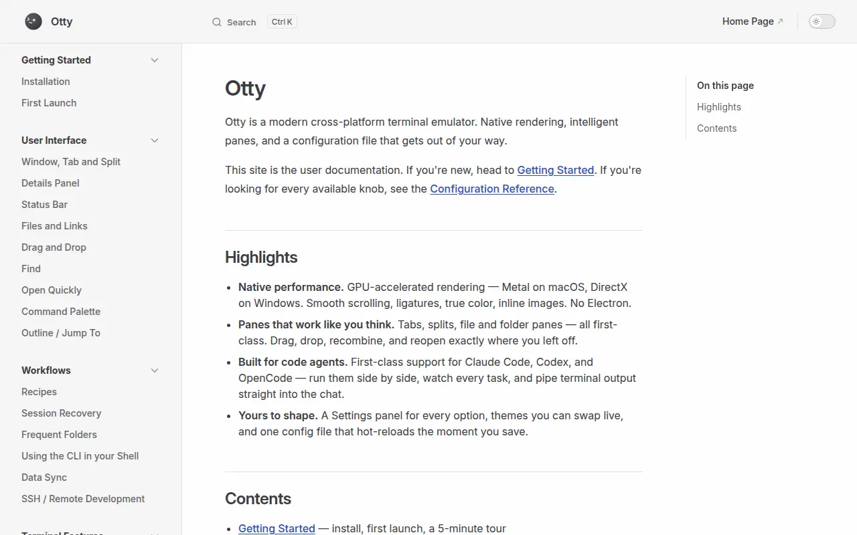857x535 pixels.
Task: Click Getting Started link under Contents
Action: click(277, 528)
